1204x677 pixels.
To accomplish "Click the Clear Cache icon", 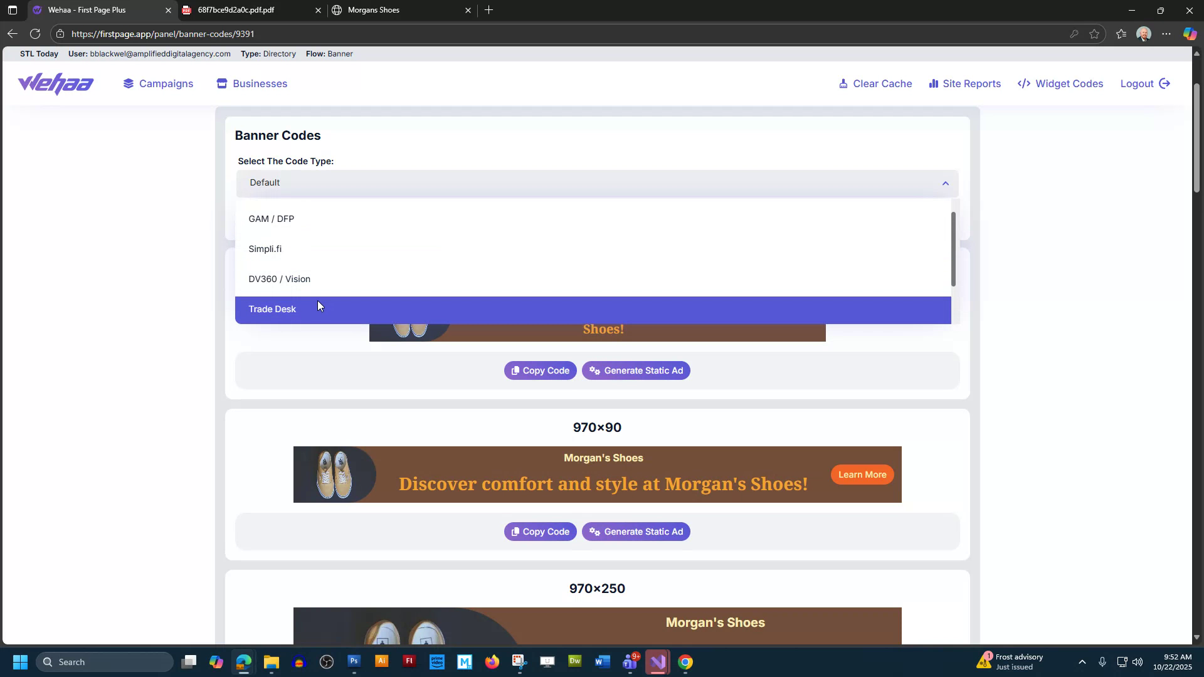I will (843, 83).
